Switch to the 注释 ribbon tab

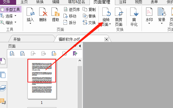click(x=122, y=2)
